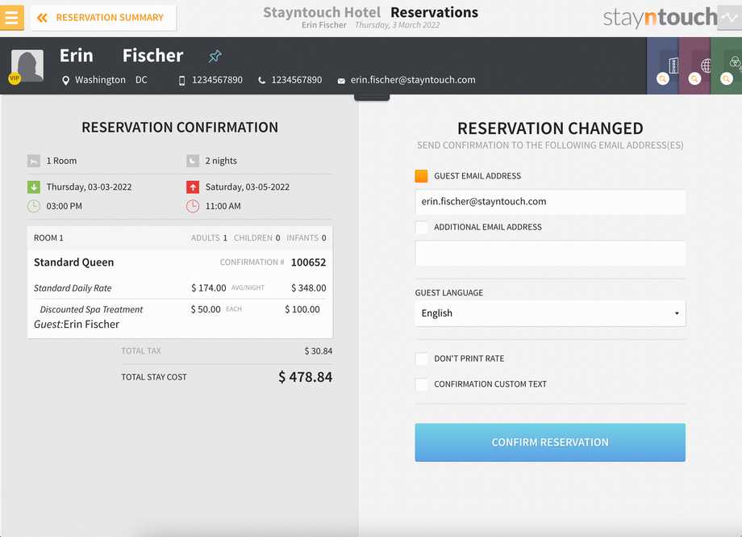Image resolution: width=742 pixels, height=537 pixels.
Task: Click the $ 348.00 room rate total
Action: click(309, 288)
